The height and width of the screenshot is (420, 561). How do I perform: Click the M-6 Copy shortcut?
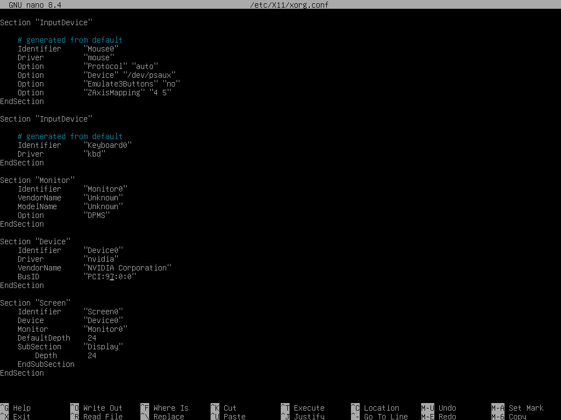pyautogui.click(x=508, y=416)
